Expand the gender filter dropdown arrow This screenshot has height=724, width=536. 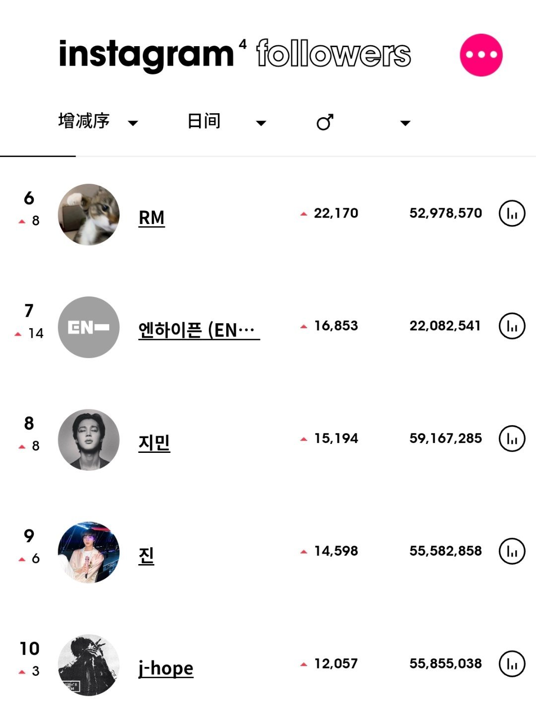(x=405, y=123)
